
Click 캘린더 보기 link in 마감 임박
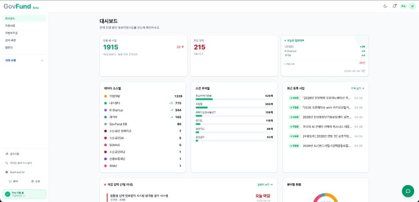click(265, 184)
